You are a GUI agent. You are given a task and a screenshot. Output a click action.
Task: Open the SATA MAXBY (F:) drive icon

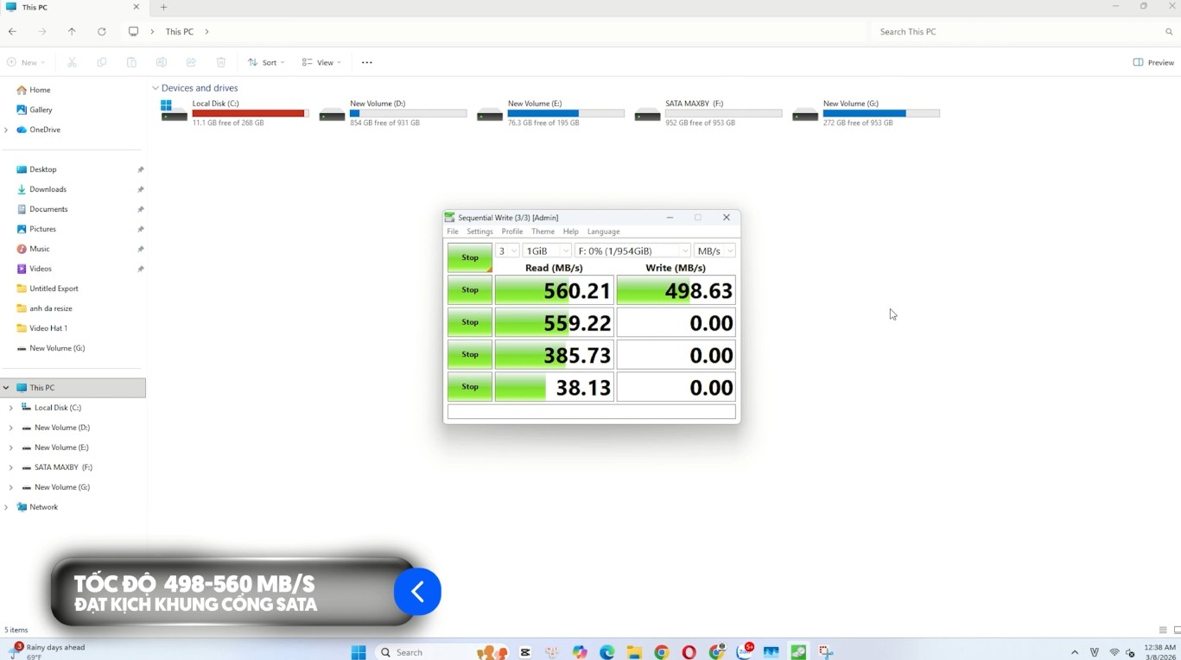pyautogui.click(x=647, y=114)
